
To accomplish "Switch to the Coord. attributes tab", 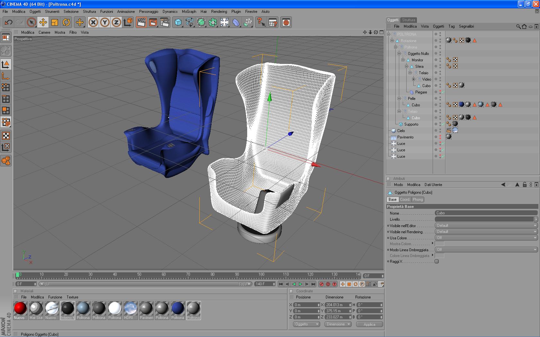I will (x=405, y=200).
